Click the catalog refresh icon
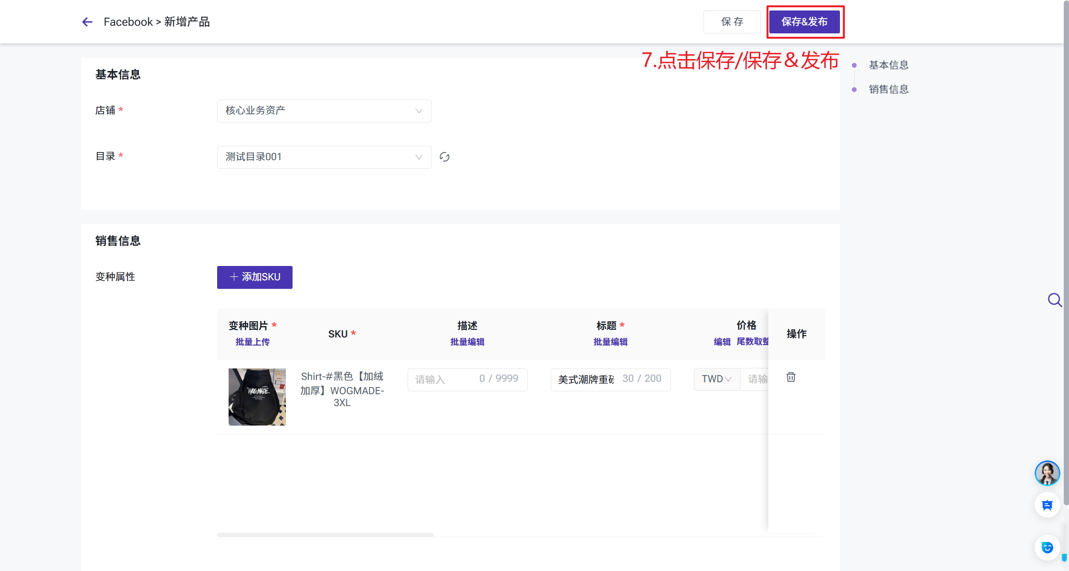This screenshot has height=571, width=1069. [444, 157]
